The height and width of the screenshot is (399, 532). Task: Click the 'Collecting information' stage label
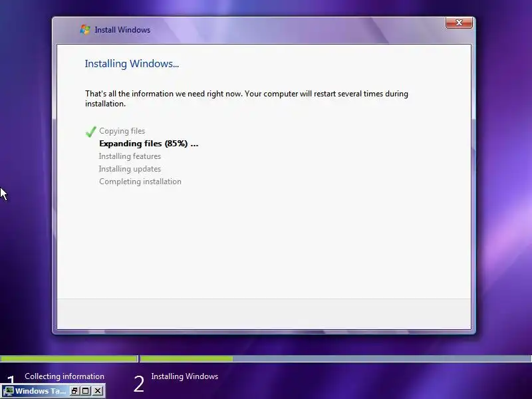click(x=65, y=376)
